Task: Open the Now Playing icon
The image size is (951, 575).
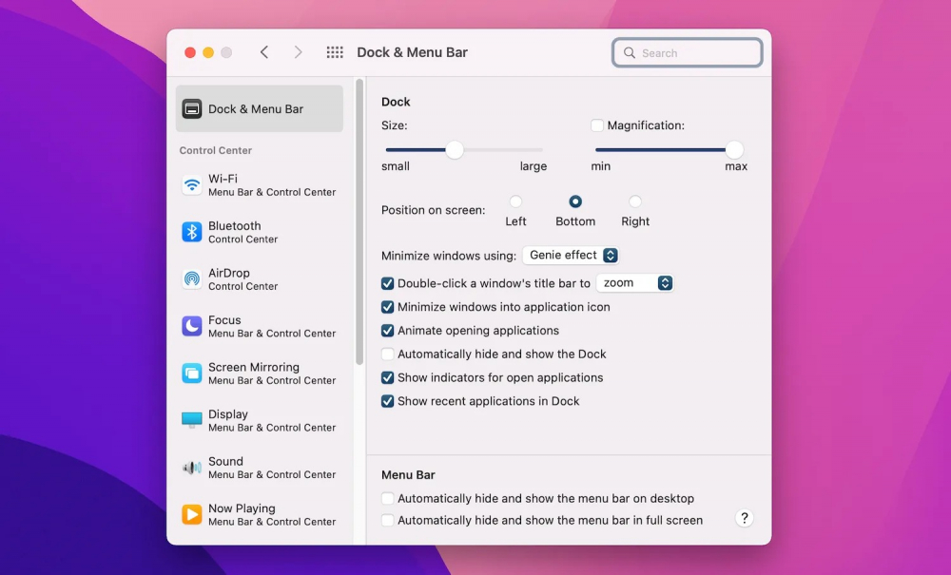Action: pos(192,514)
